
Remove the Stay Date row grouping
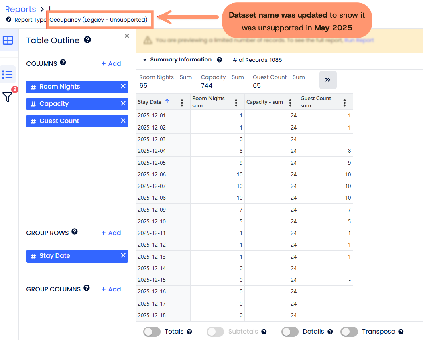point(123,256)
